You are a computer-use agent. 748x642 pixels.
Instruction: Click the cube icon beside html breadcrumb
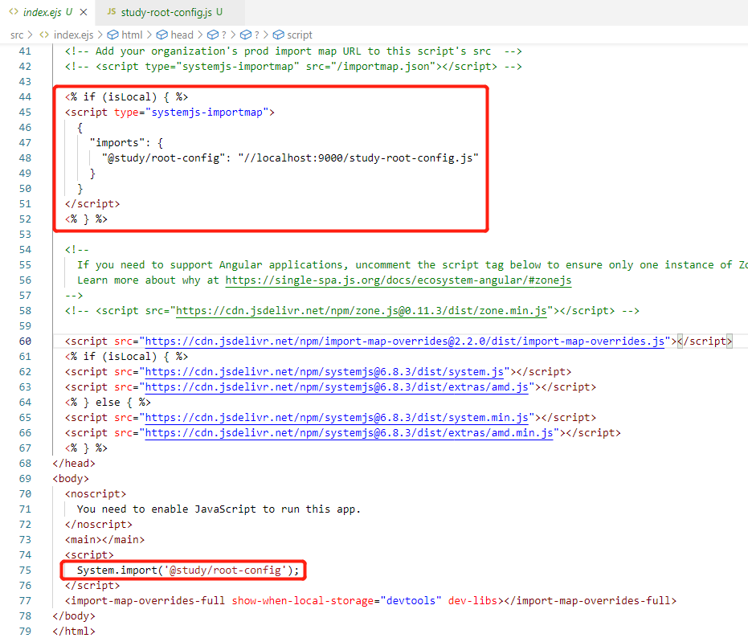(x=112, y=35)
